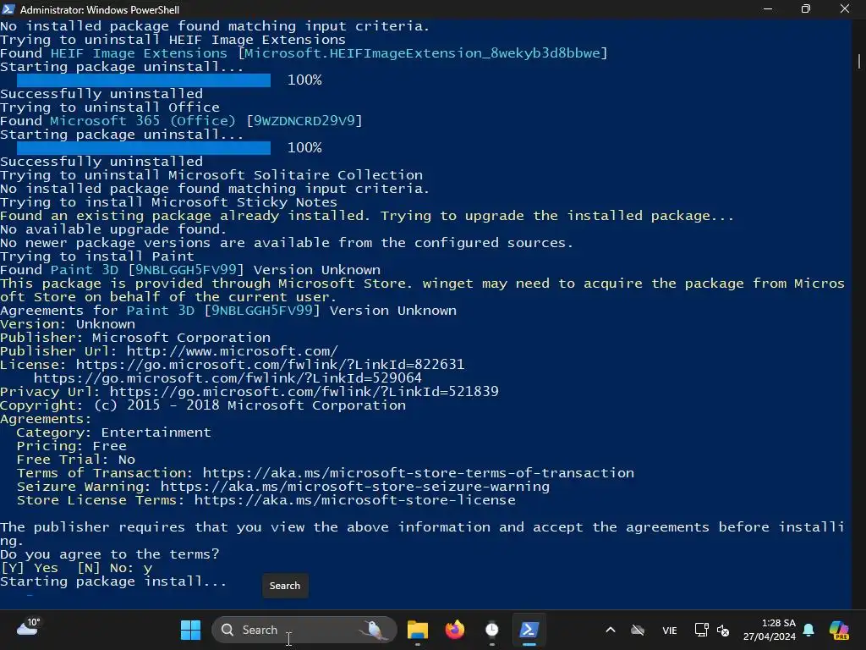The width and height of the screenshot is (866, 650).
Task: Click the Publisher Url http://www.microsoft.com/
Action: tap(232, 351)
